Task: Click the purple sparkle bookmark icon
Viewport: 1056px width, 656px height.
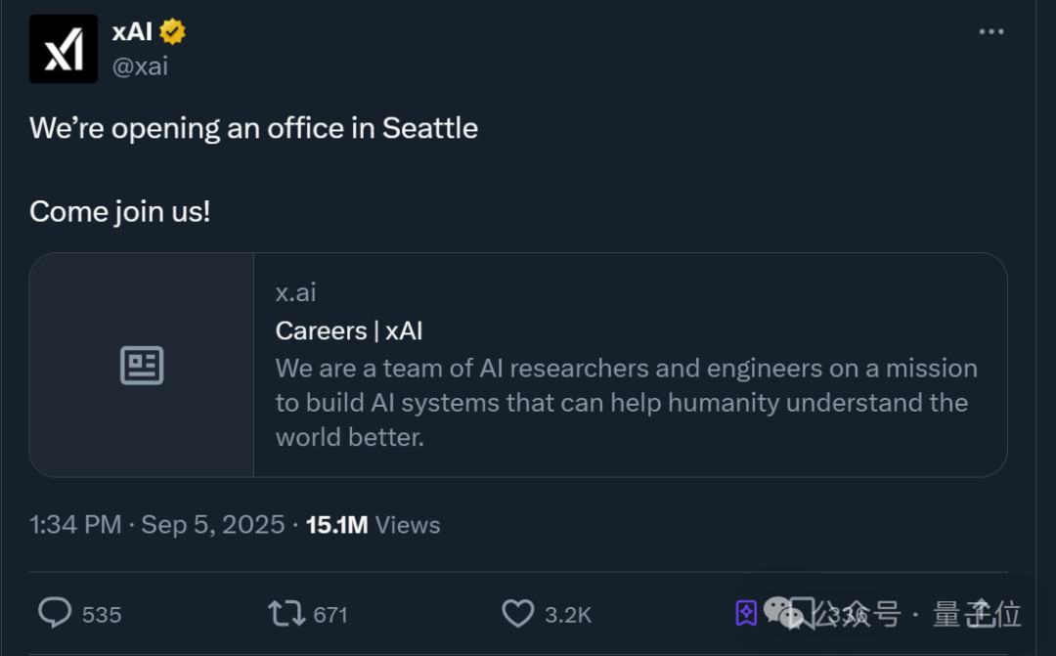Action: click(x=746, y=614)
